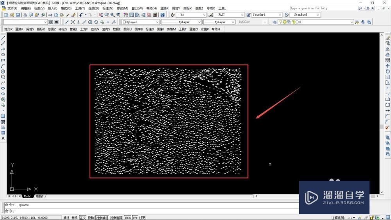Click 表格M in the custom toolbar
The width and height of the screenshot is (391, 220).
[171, 29]
